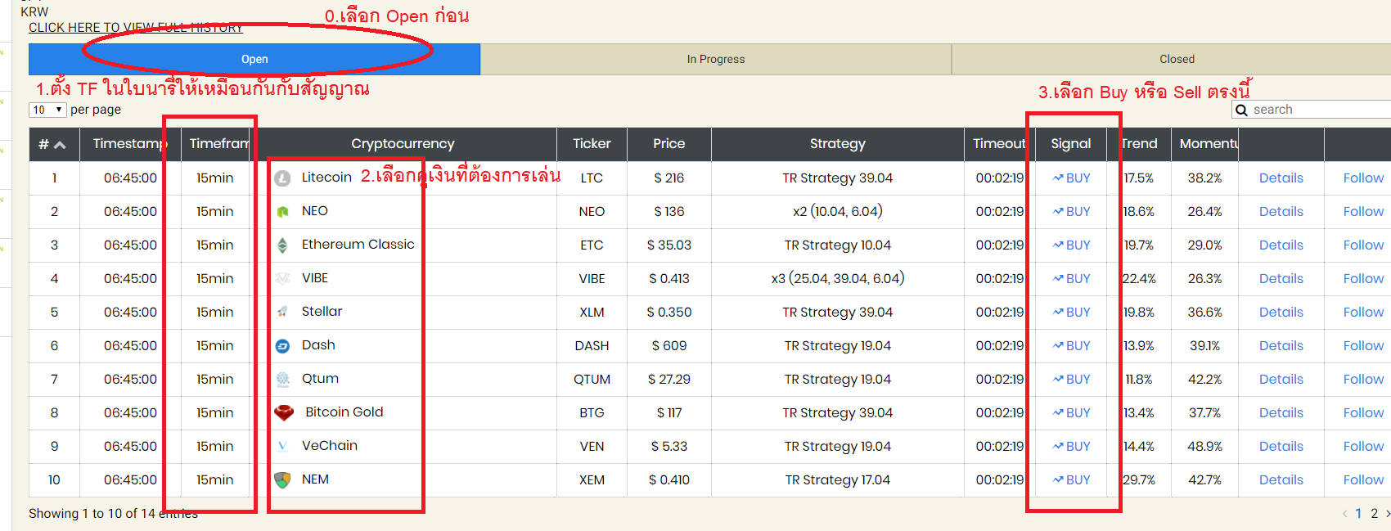Open Details for Stellar
This screenshot has width=1391, height=531.
coord(1281,312)
